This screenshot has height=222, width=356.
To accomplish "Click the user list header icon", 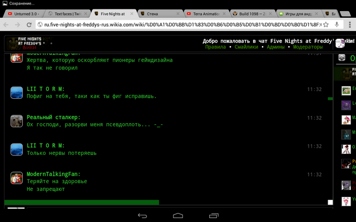I will (x=342, y=58).
